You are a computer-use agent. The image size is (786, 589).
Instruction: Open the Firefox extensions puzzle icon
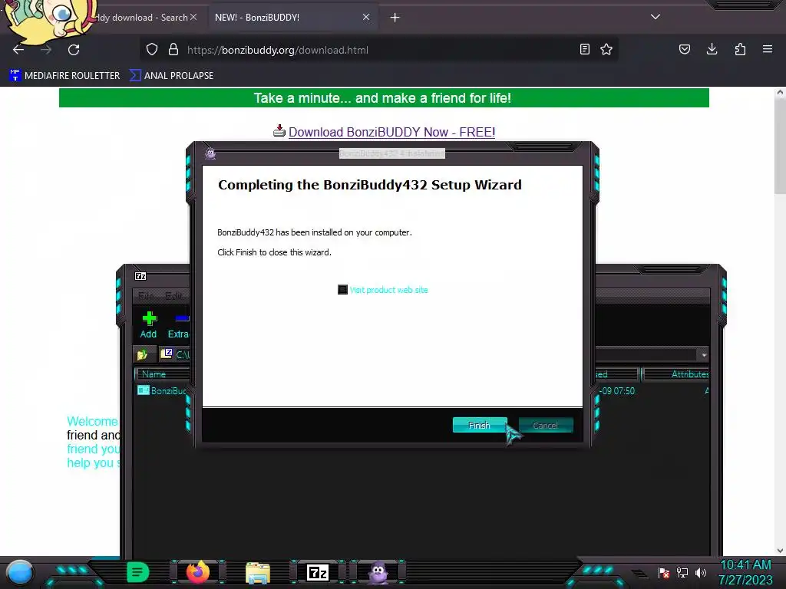740,50
